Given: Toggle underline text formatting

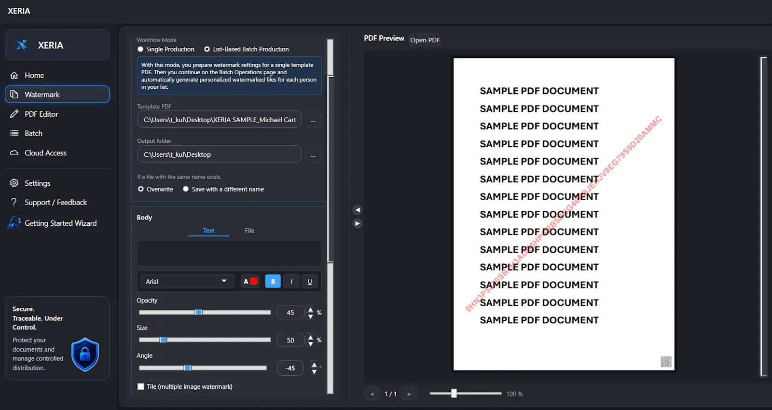Looking at the screenshot, I should (x=310, y=281).
